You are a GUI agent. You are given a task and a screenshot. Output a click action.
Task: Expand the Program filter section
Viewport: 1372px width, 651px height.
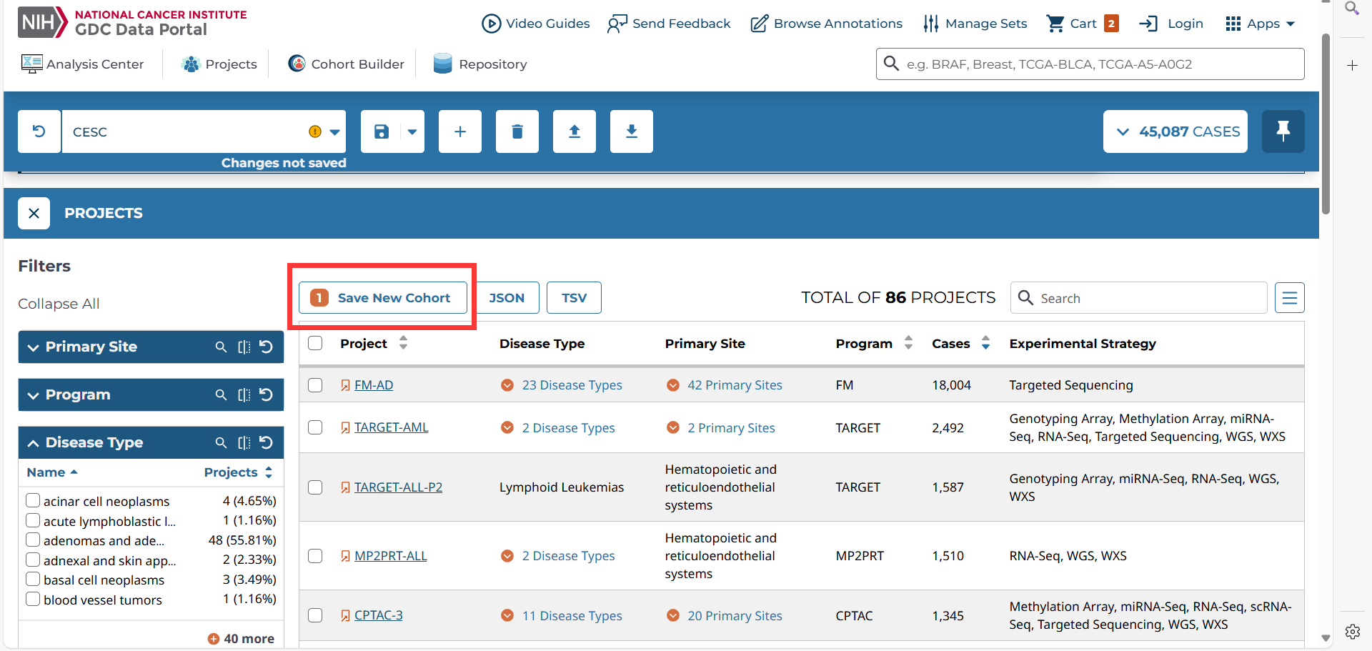pyautogui.click(x=33, y=395)
